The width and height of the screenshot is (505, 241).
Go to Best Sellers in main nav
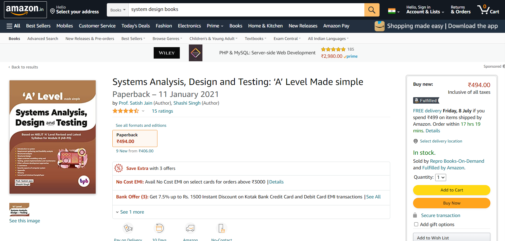coord(38,26)
